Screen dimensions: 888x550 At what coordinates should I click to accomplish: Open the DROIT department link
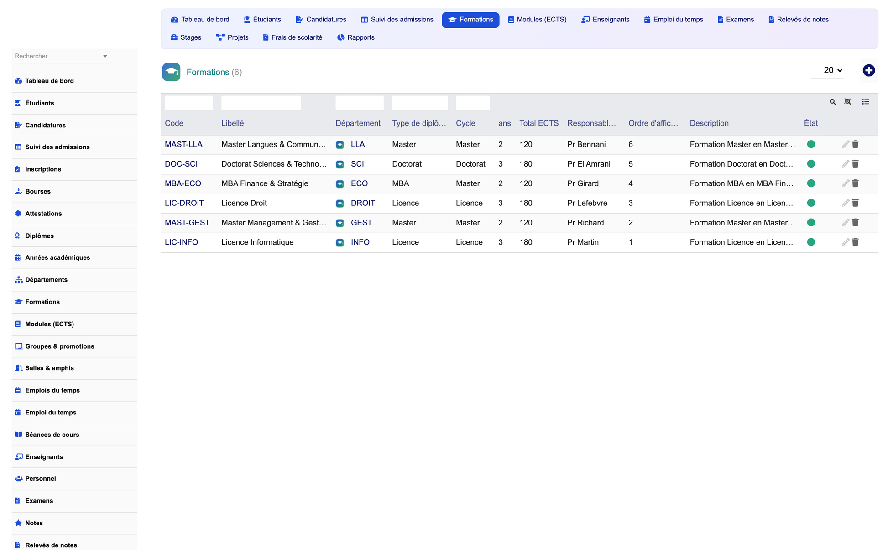coord(363,203)
